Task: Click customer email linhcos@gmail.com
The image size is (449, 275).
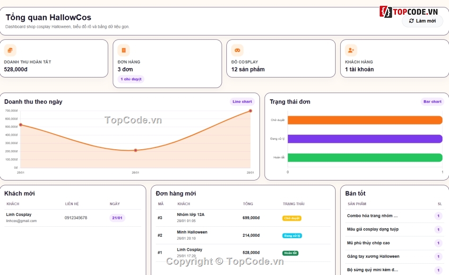Action: point(21,221)
